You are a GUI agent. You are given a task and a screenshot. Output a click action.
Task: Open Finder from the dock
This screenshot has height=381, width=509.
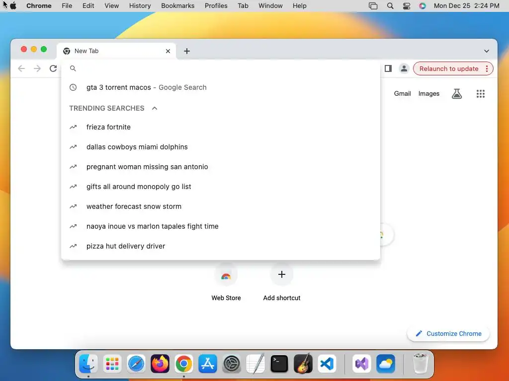(88, 364)
